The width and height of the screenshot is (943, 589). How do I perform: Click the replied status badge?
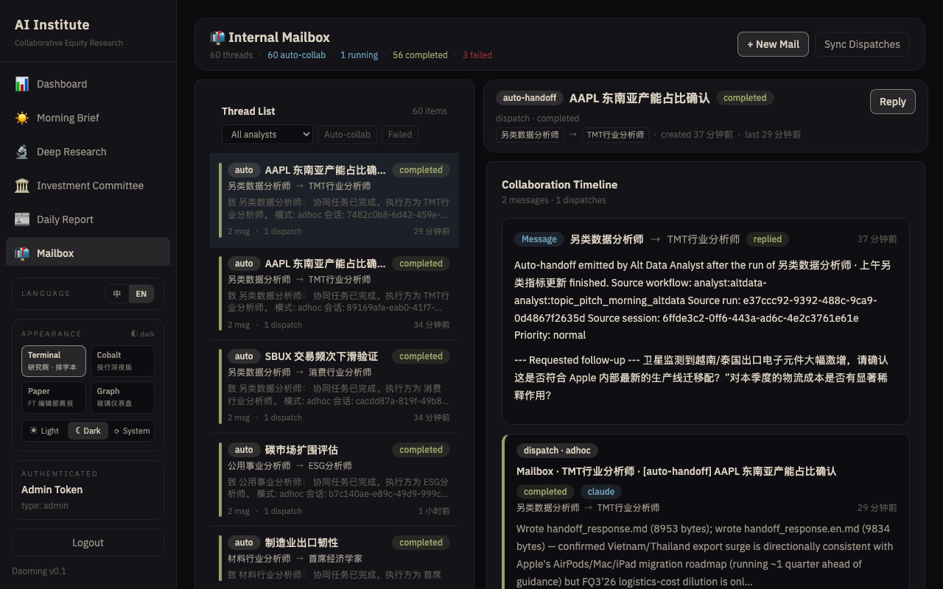point(767,239)
